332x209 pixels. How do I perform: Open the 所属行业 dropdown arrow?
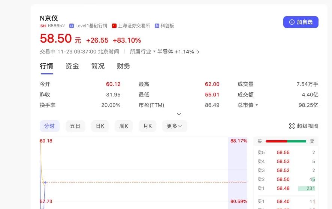(x=154, y=52)
